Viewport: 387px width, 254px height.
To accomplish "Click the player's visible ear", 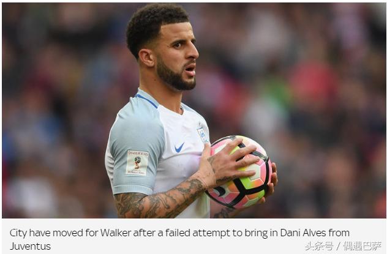I will tap(146, 58).
